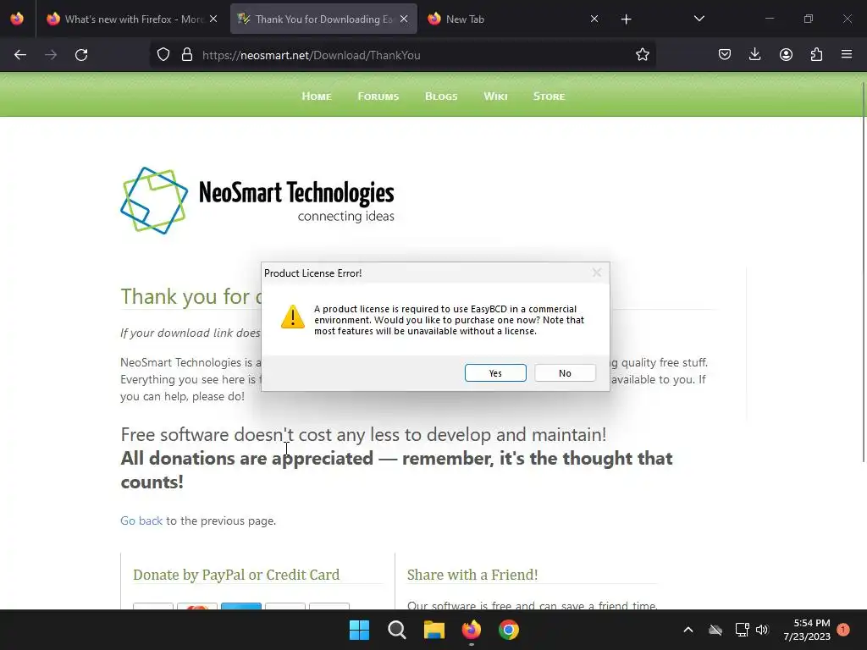The width and height of the screenshot is (867, 650).
Task: Open Windows taskbar search
Action: tap(396, 630)
